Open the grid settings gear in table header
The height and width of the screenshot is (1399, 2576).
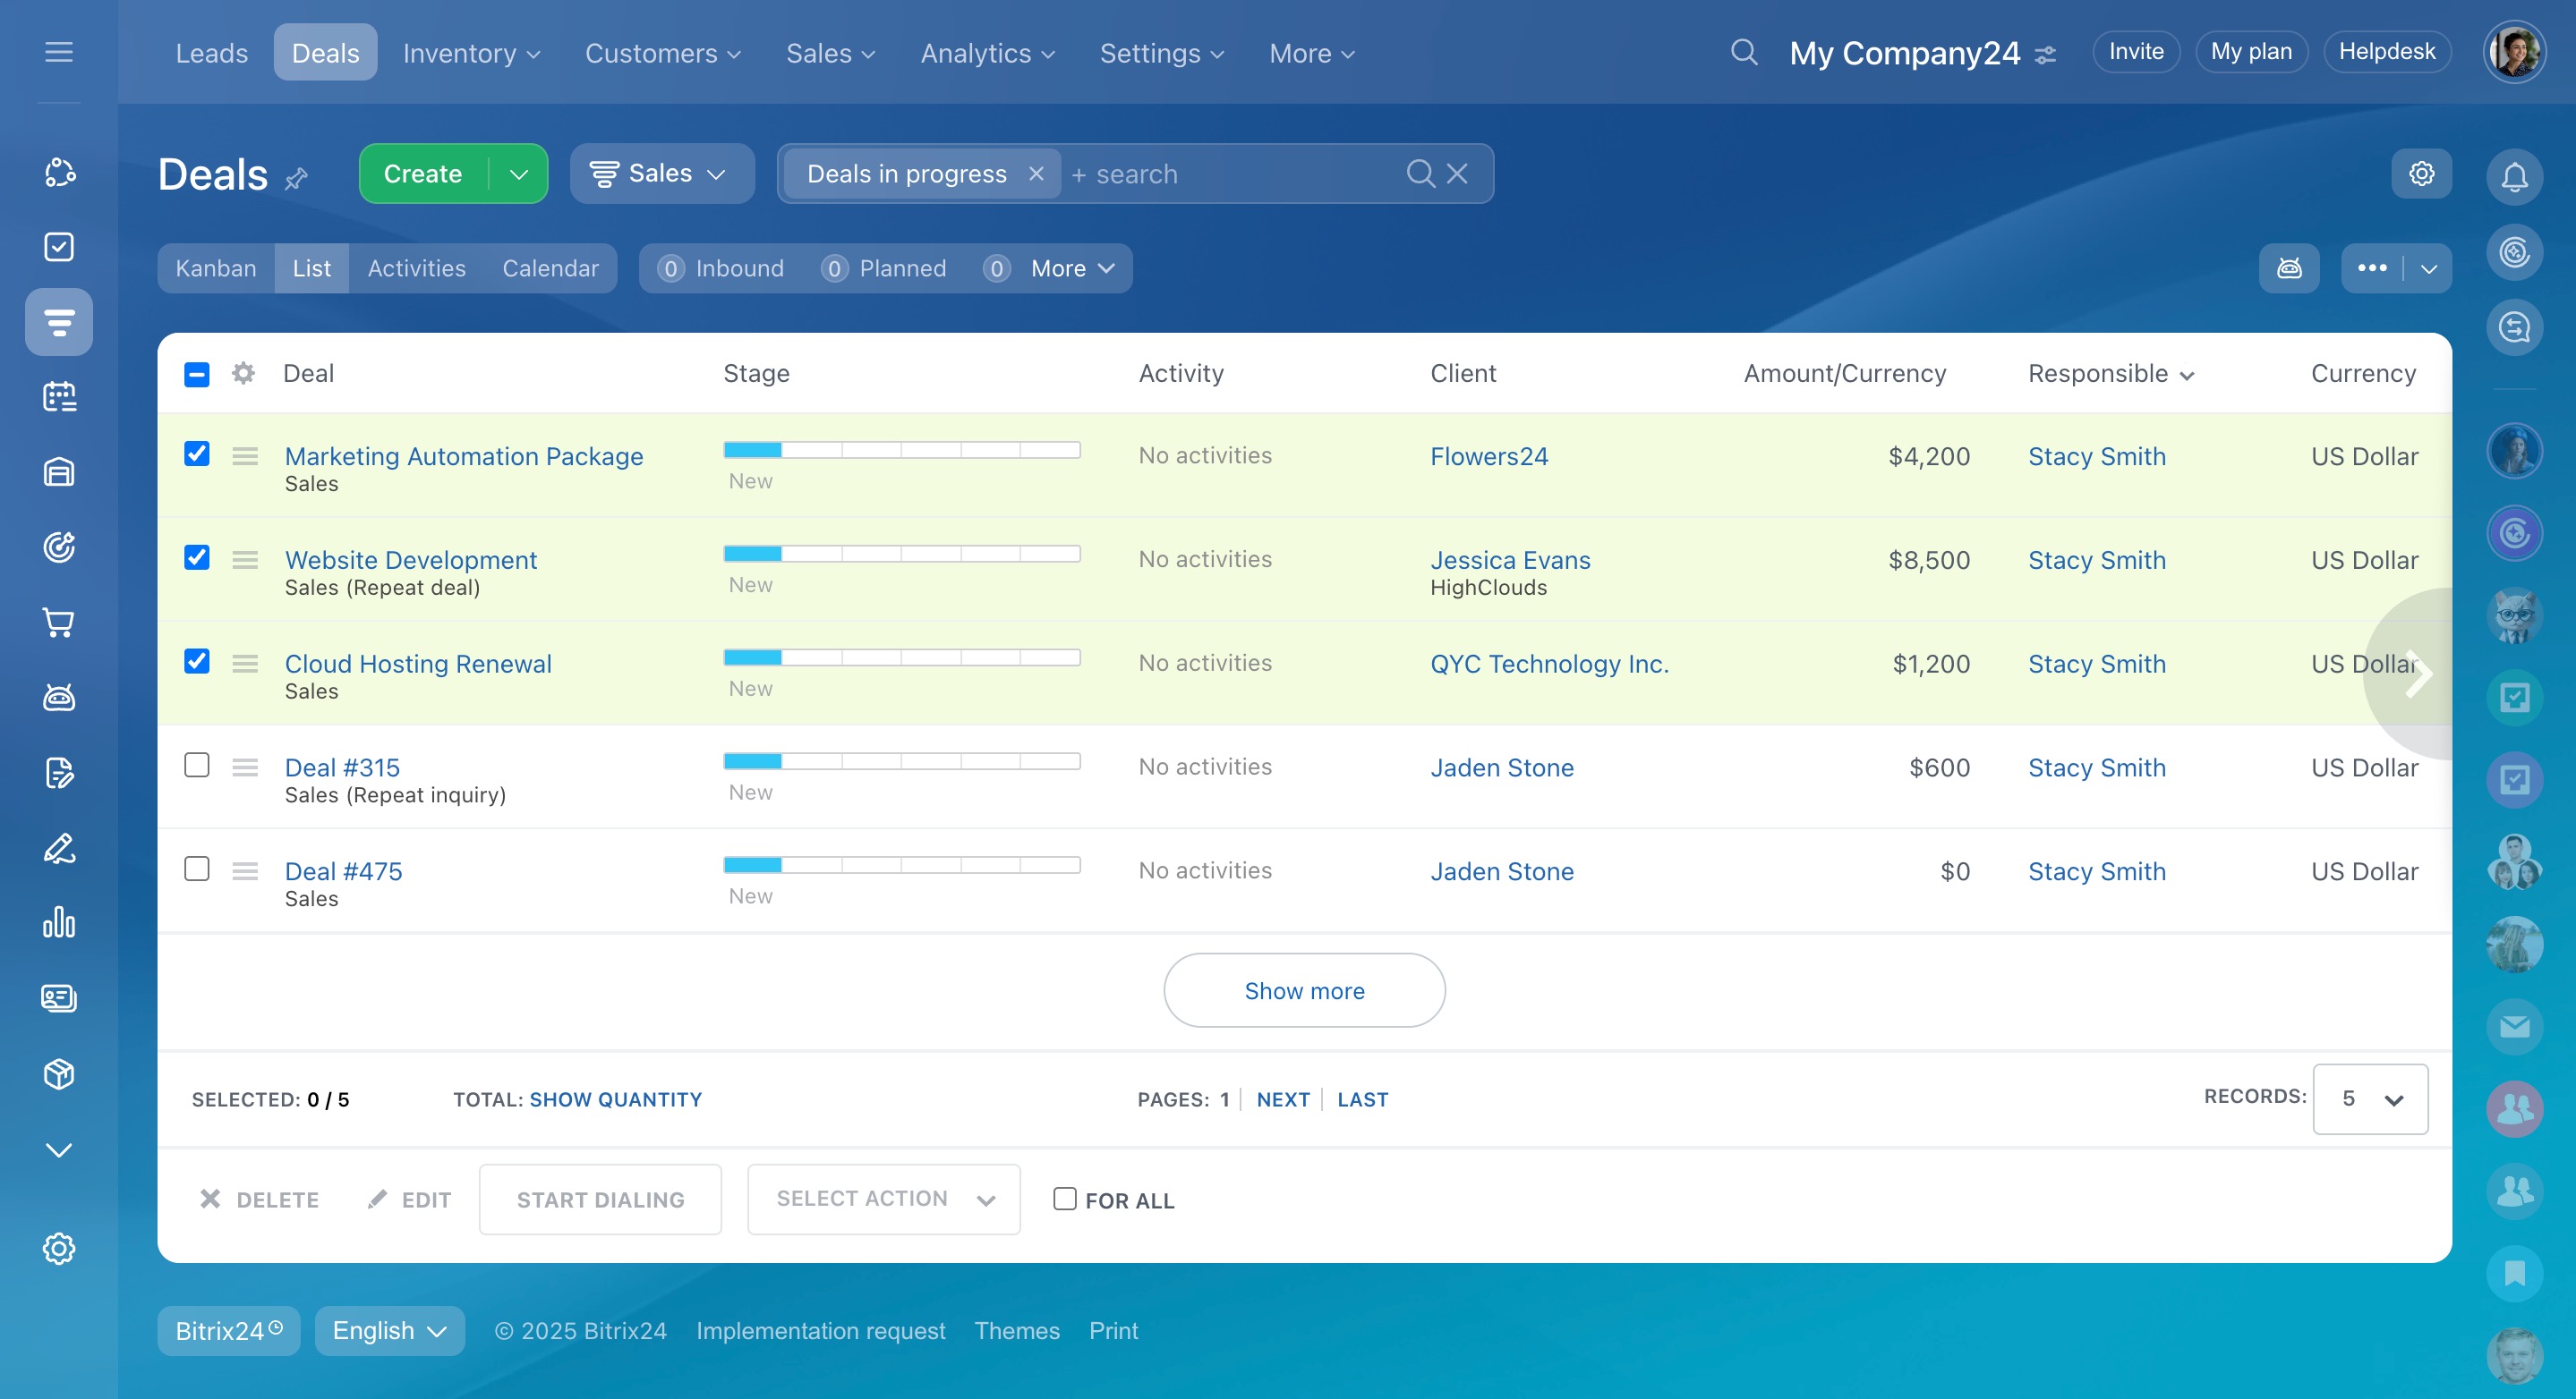click(243, 374)
